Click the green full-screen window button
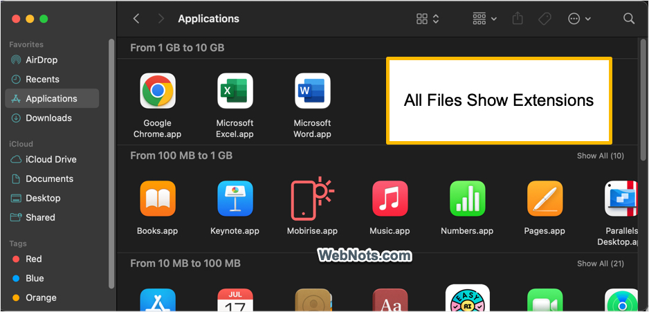This screenshot has height=312, width=649. (44, 19)
